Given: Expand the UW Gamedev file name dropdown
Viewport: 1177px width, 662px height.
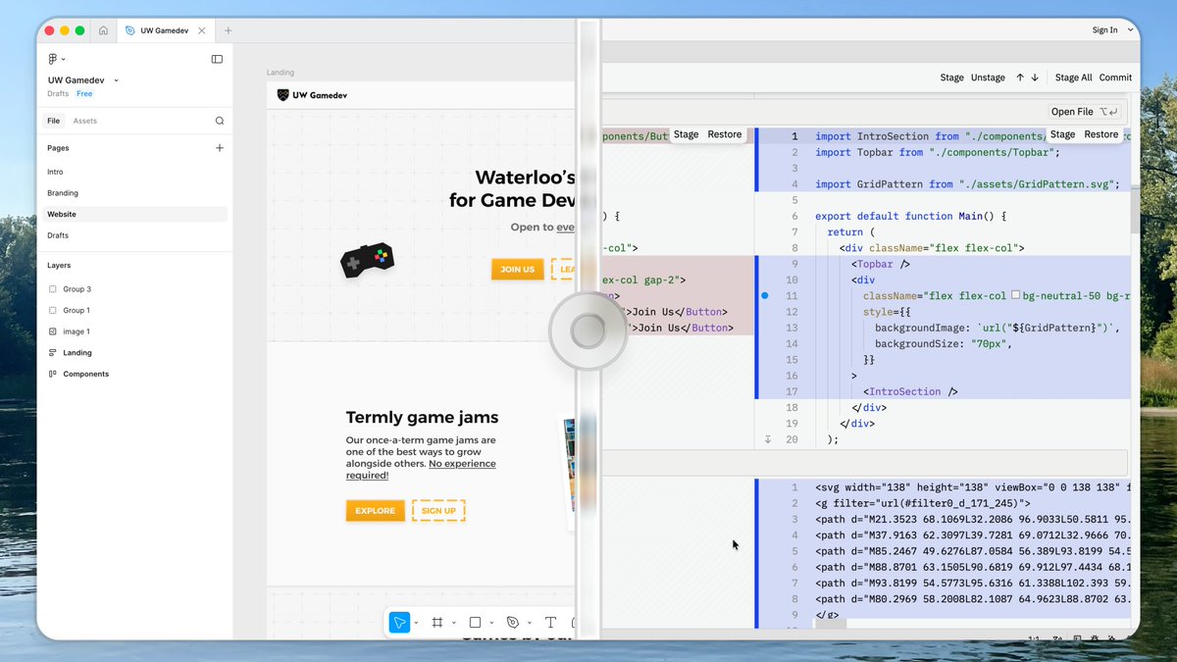Looking at the screenshot, I should [x=117, y=80].
